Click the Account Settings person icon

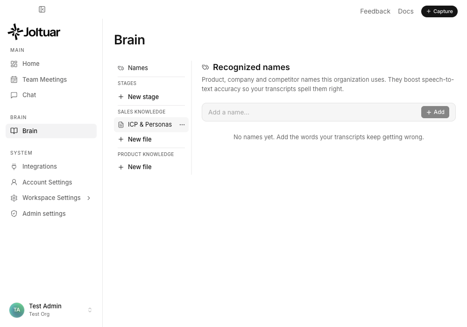(14, 182)
